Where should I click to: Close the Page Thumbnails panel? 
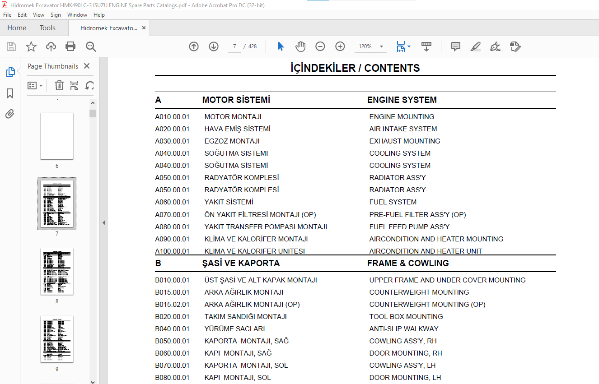87,66
